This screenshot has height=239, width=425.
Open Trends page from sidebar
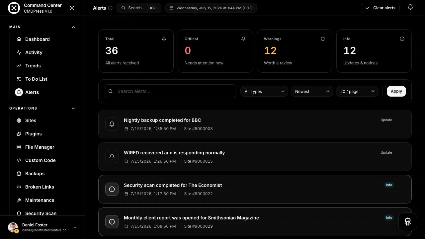pos(33,66)
